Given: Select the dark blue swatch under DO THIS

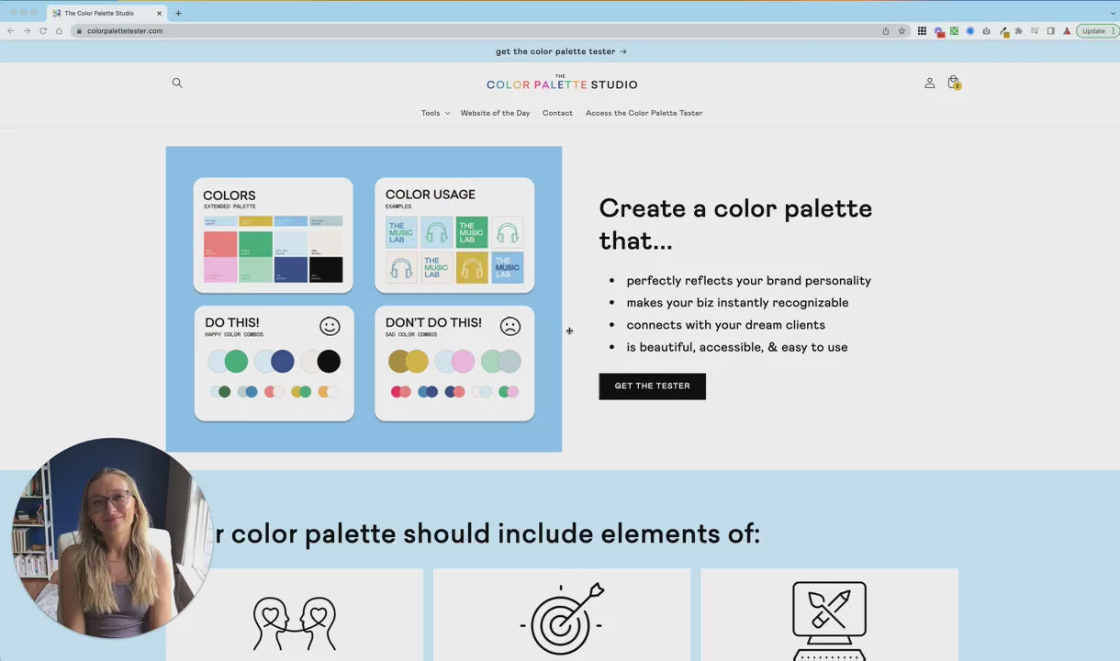Looking at the screenshot, I should tap(282, 361).
